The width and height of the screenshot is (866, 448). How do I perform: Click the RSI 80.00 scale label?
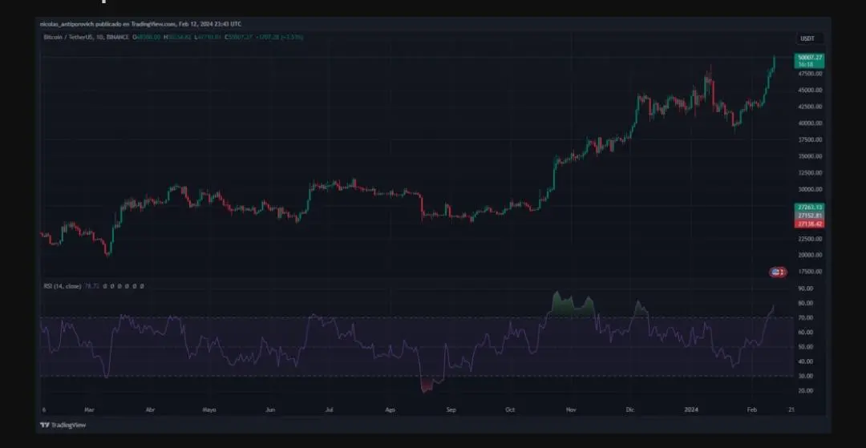tap(806, 303)
